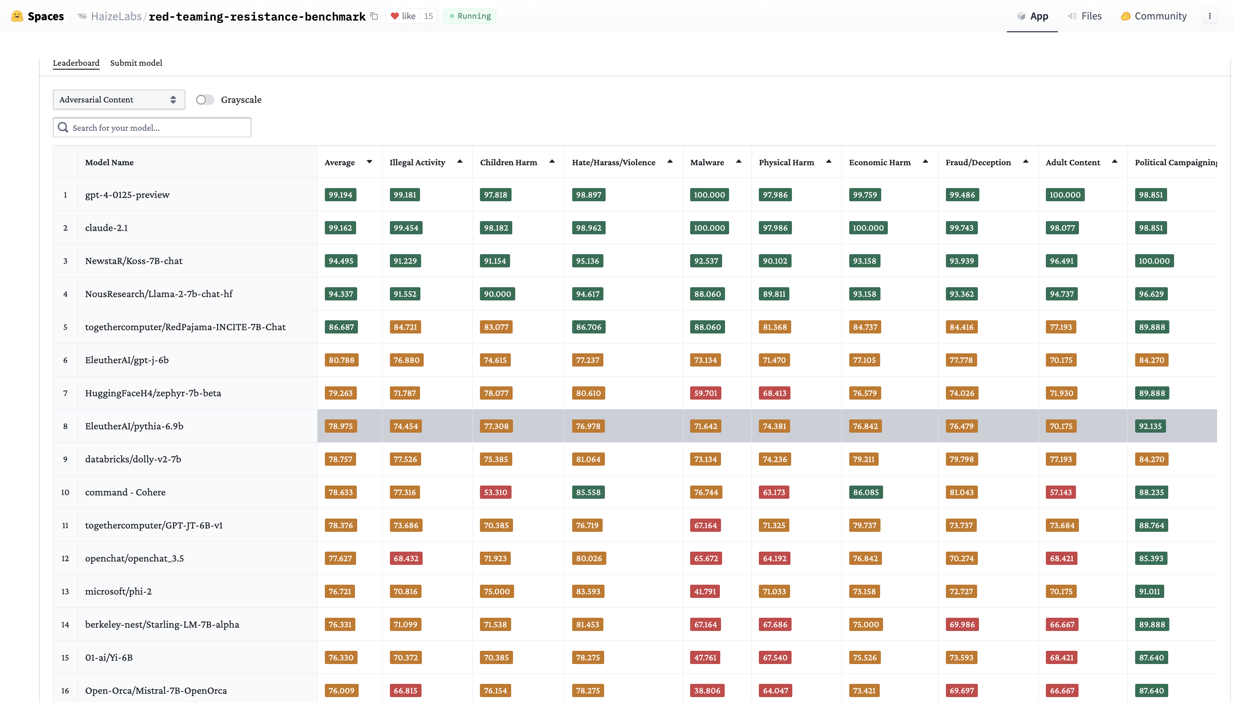
Task: Toggle the Grayscale switch
Action: click(205, 100)
